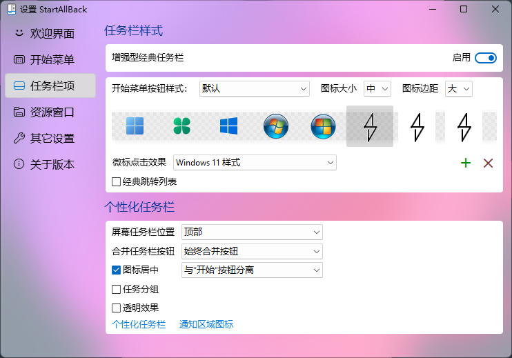
Task: Open the 合并任务栏按钮 dropdown
Action: coord(252,251)
